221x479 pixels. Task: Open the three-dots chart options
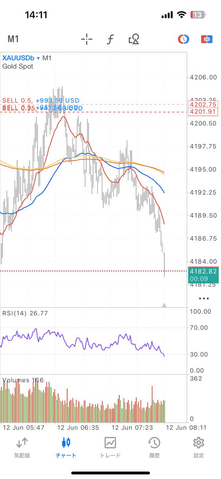[203, 298]
